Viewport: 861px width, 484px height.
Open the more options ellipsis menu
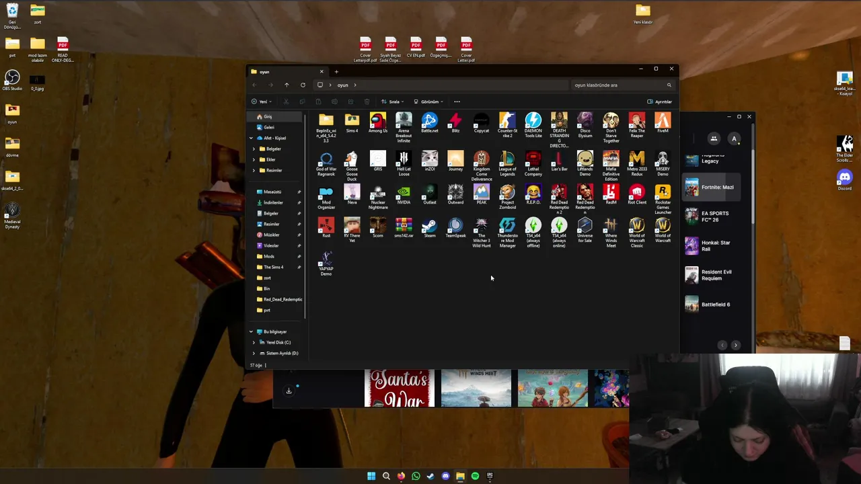coord(457,102)
